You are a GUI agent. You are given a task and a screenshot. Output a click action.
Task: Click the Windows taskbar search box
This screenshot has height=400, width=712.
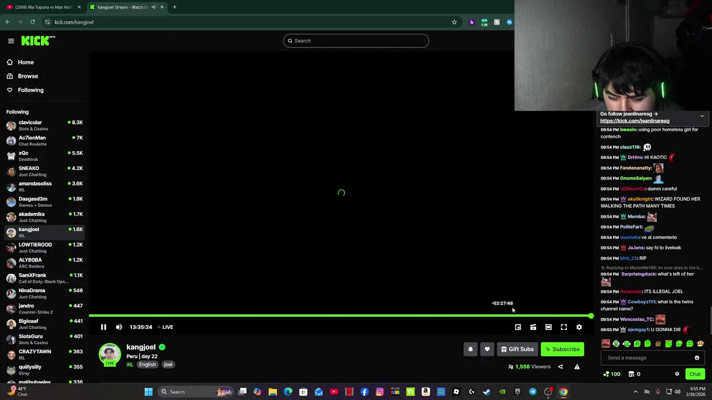[195, 392]
